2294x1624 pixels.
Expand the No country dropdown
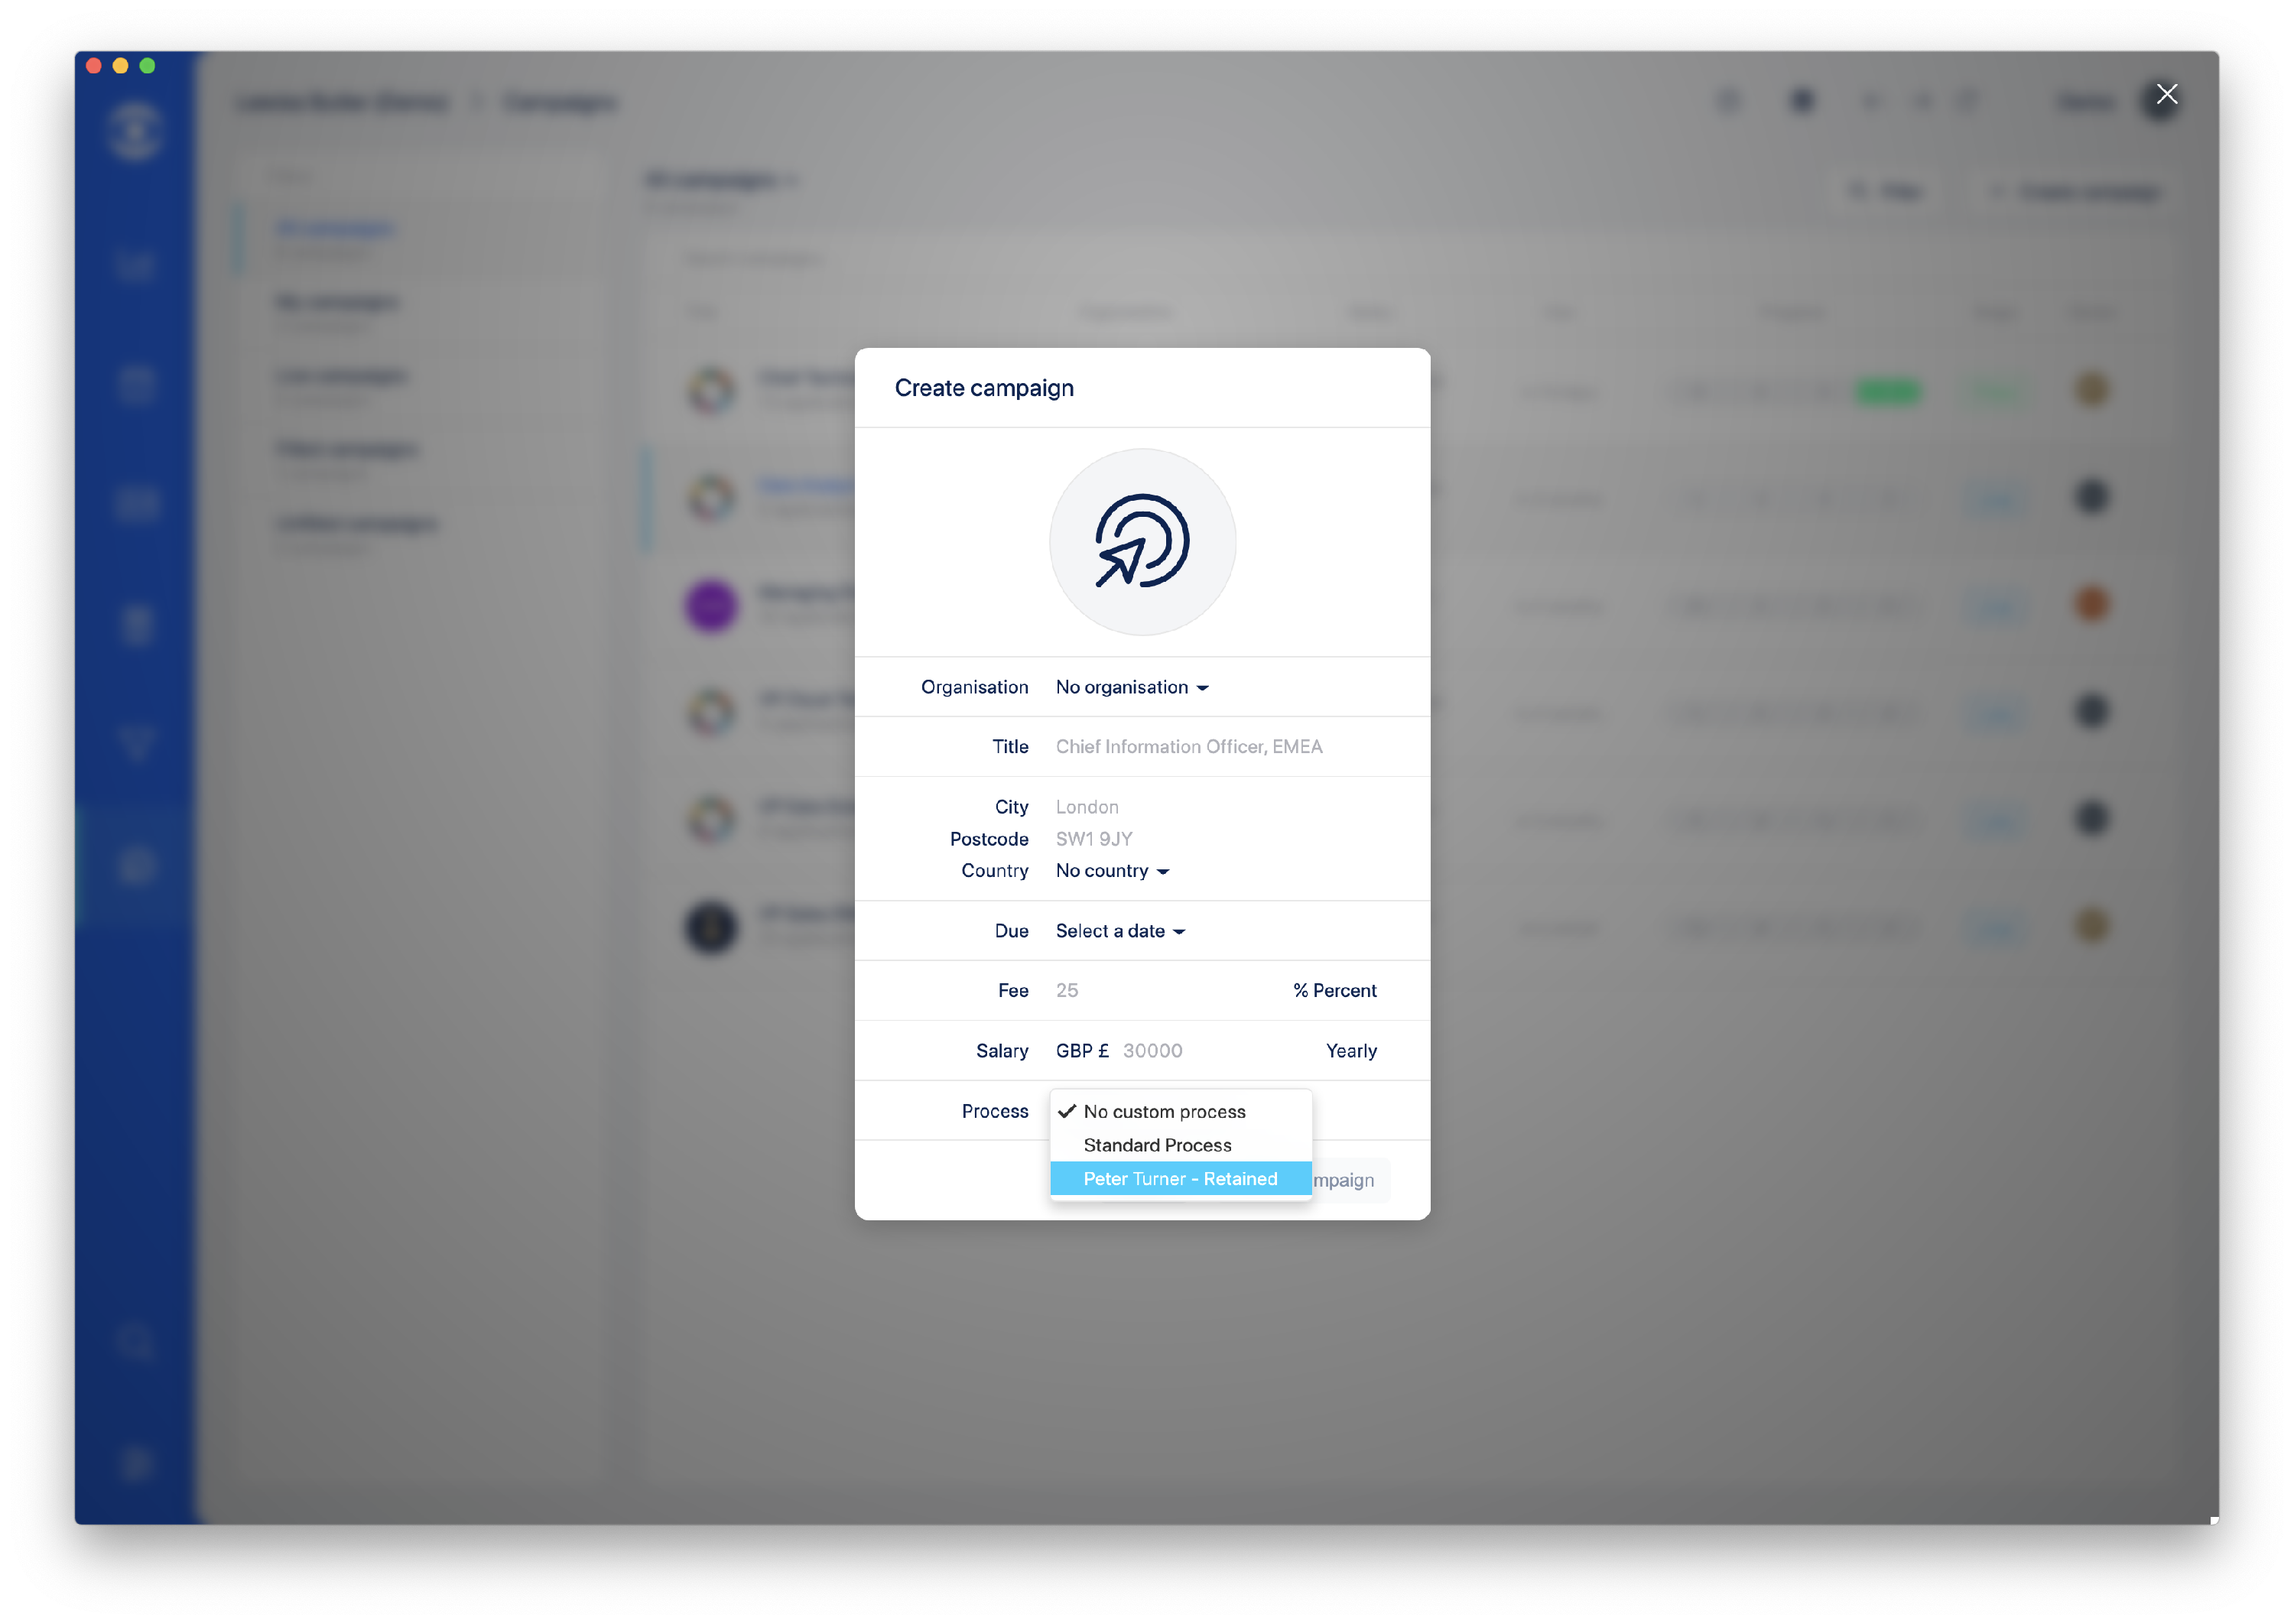coord(1112,871)
